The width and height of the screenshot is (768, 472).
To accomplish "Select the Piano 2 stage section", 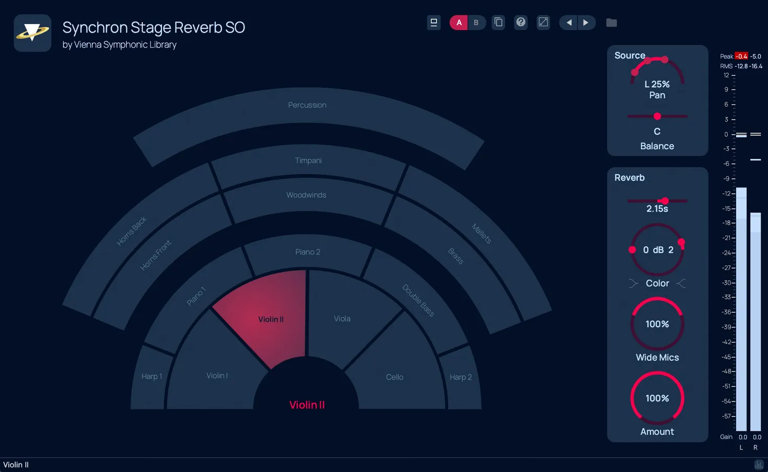I will pos(308,252).
